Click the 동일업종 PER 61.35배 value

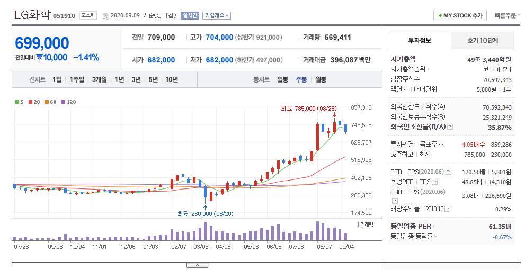(500, 227)
